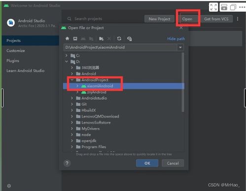Hide path link in dialog

176,39
